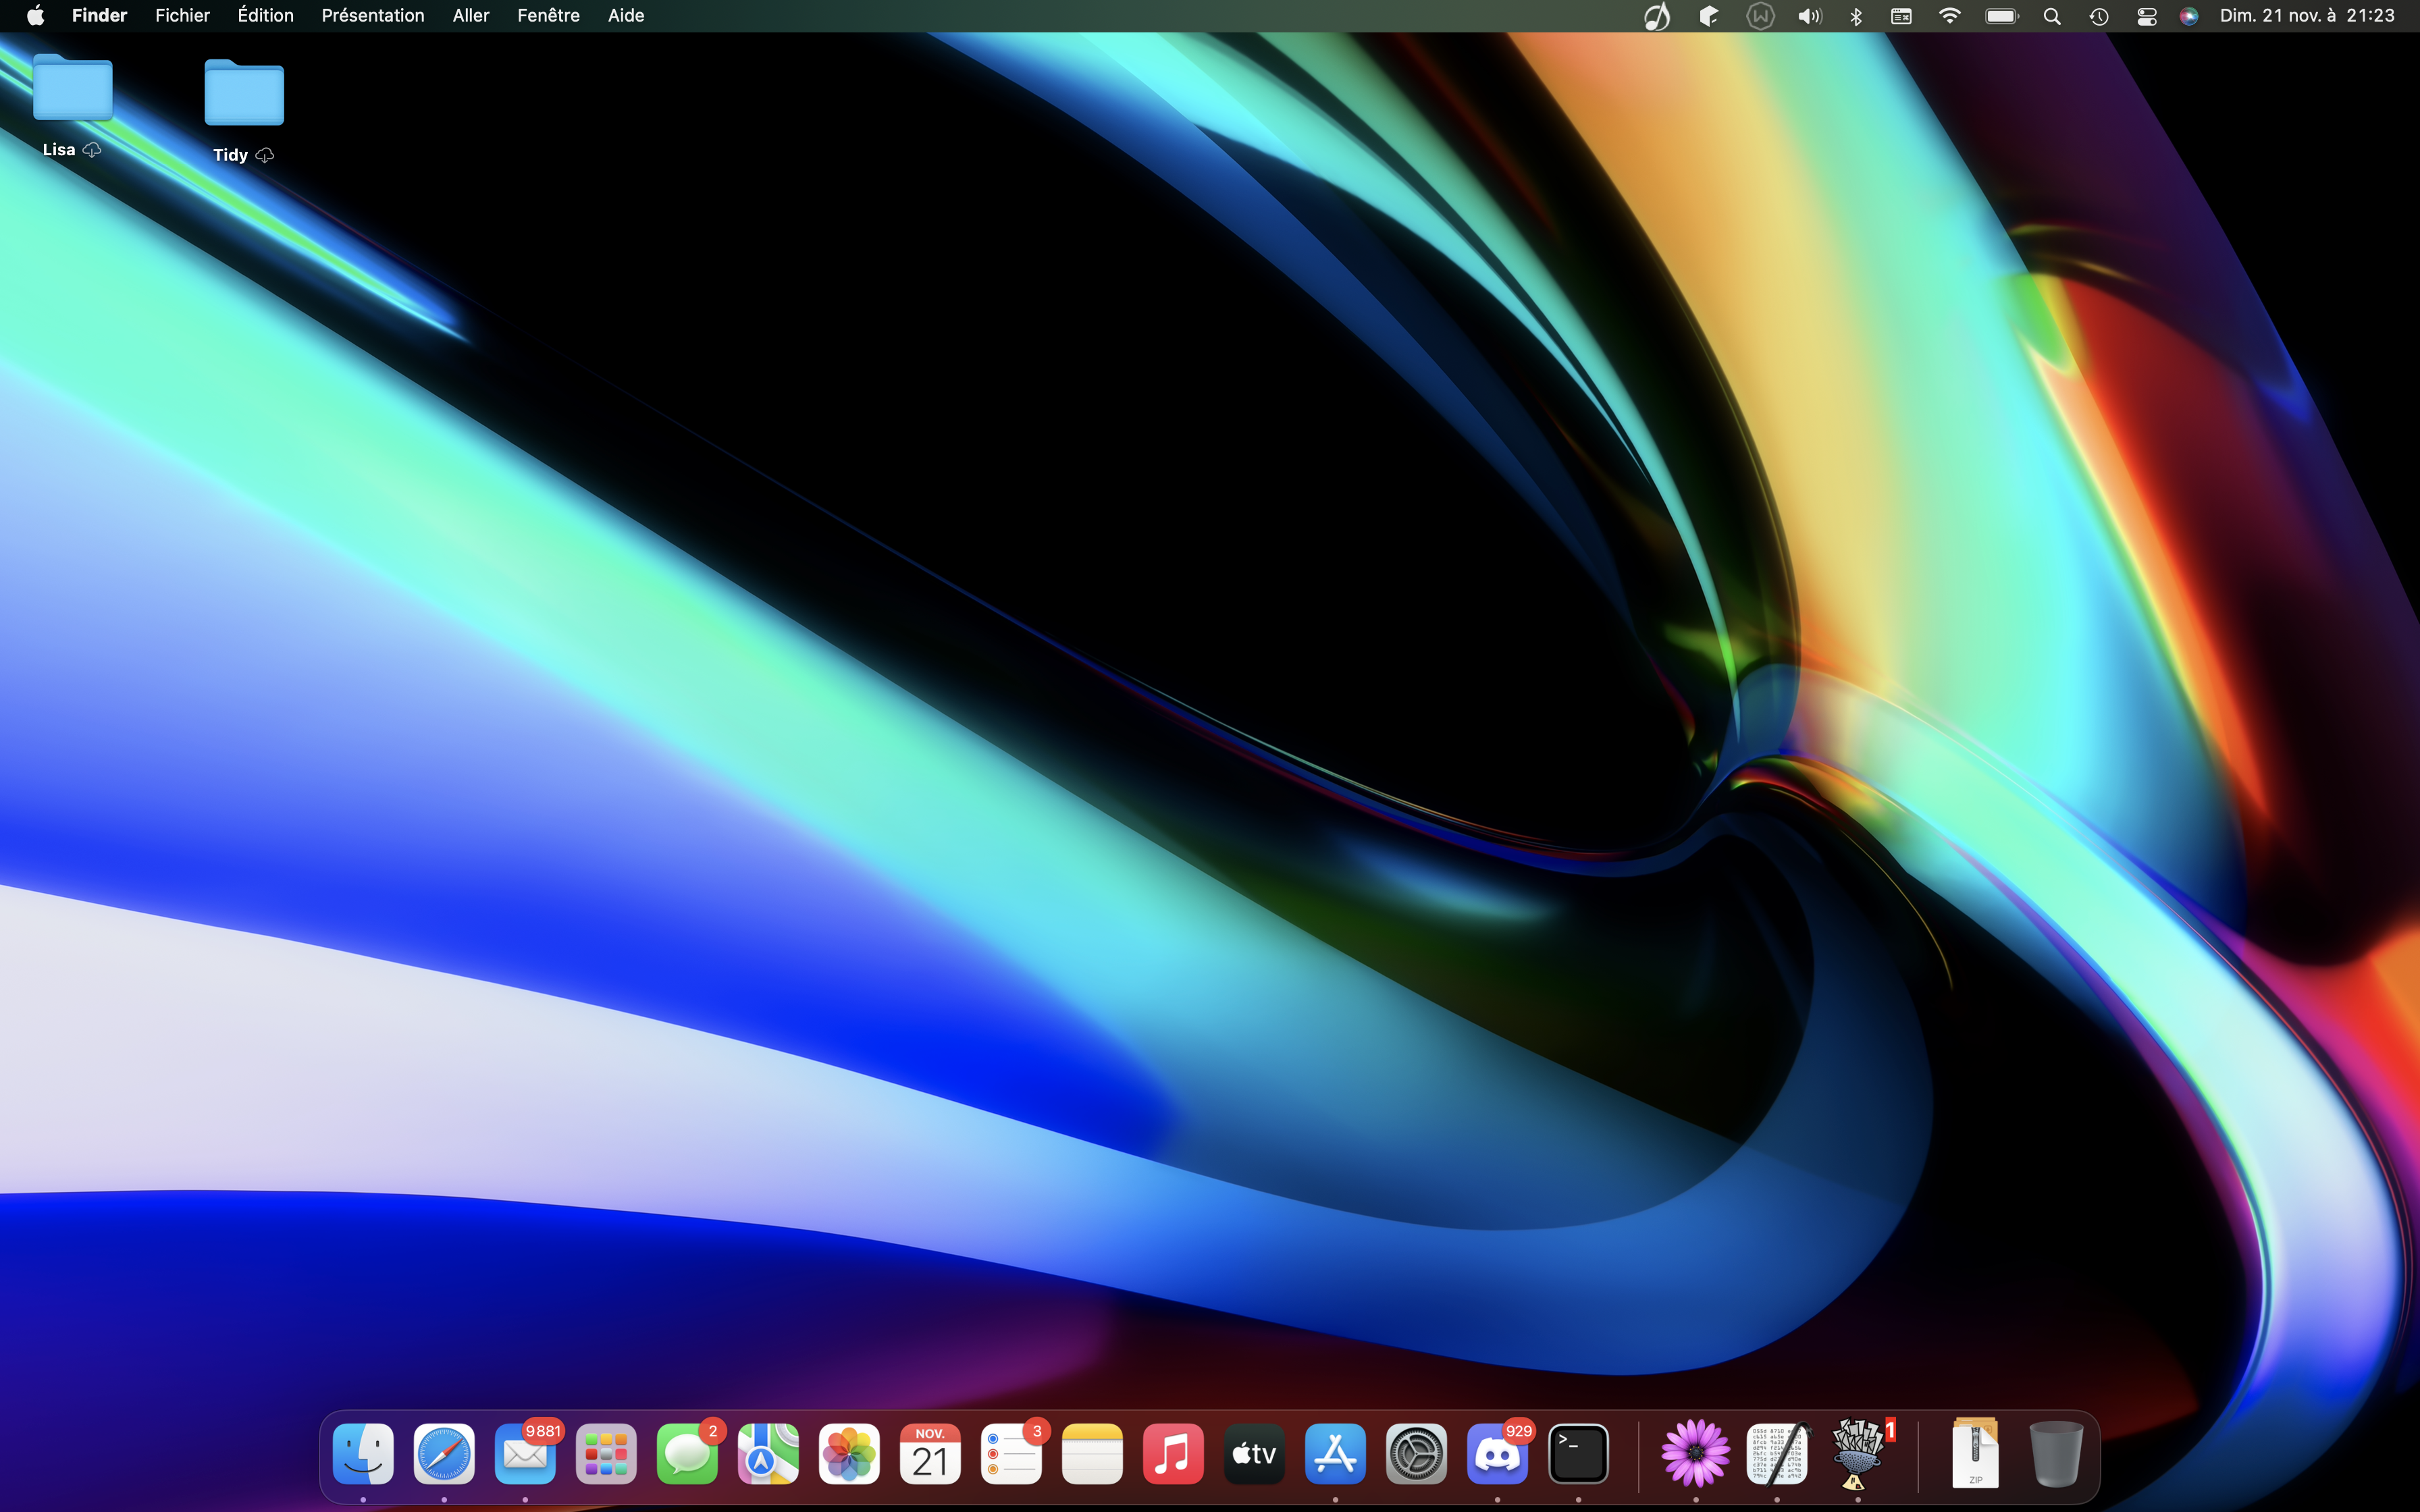Launch Mail app with 9881 badge

[x=525, y=1454]
